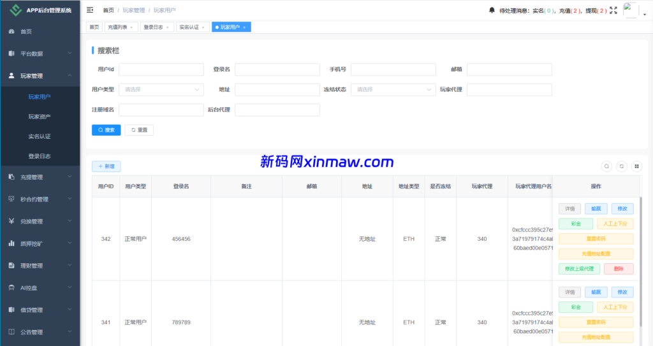Screen dimensions: 653x346
Task: Collapse the 玩家管理 menu chevron
Action: (x=70, y=75)
